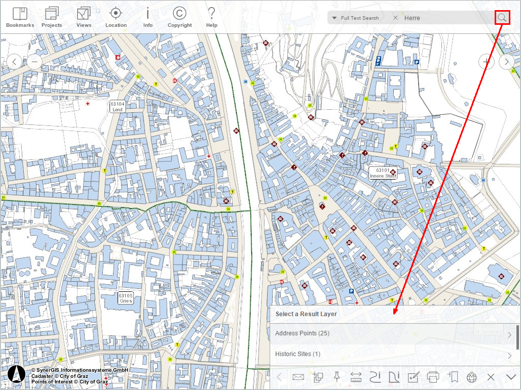Zoom out the map with minus button
This screenshot has height=390, width=521.
click(x=34, y=62)
